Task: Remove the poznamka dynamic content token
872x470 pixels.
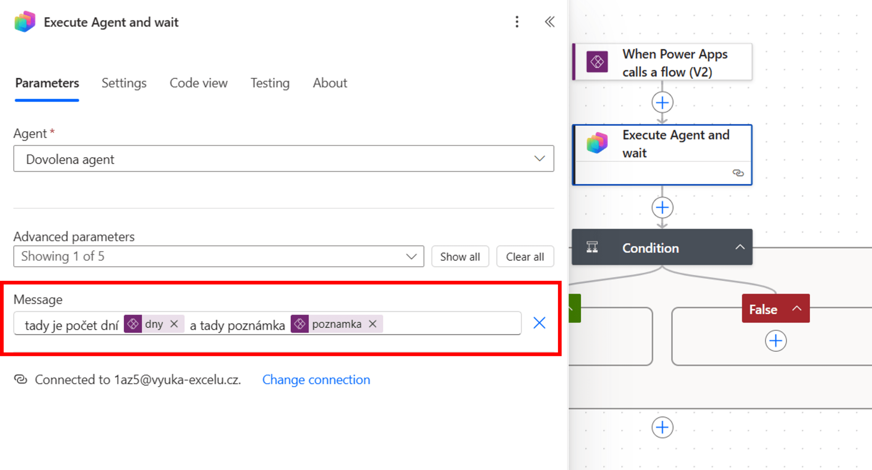Action: [x=373, y=324]
